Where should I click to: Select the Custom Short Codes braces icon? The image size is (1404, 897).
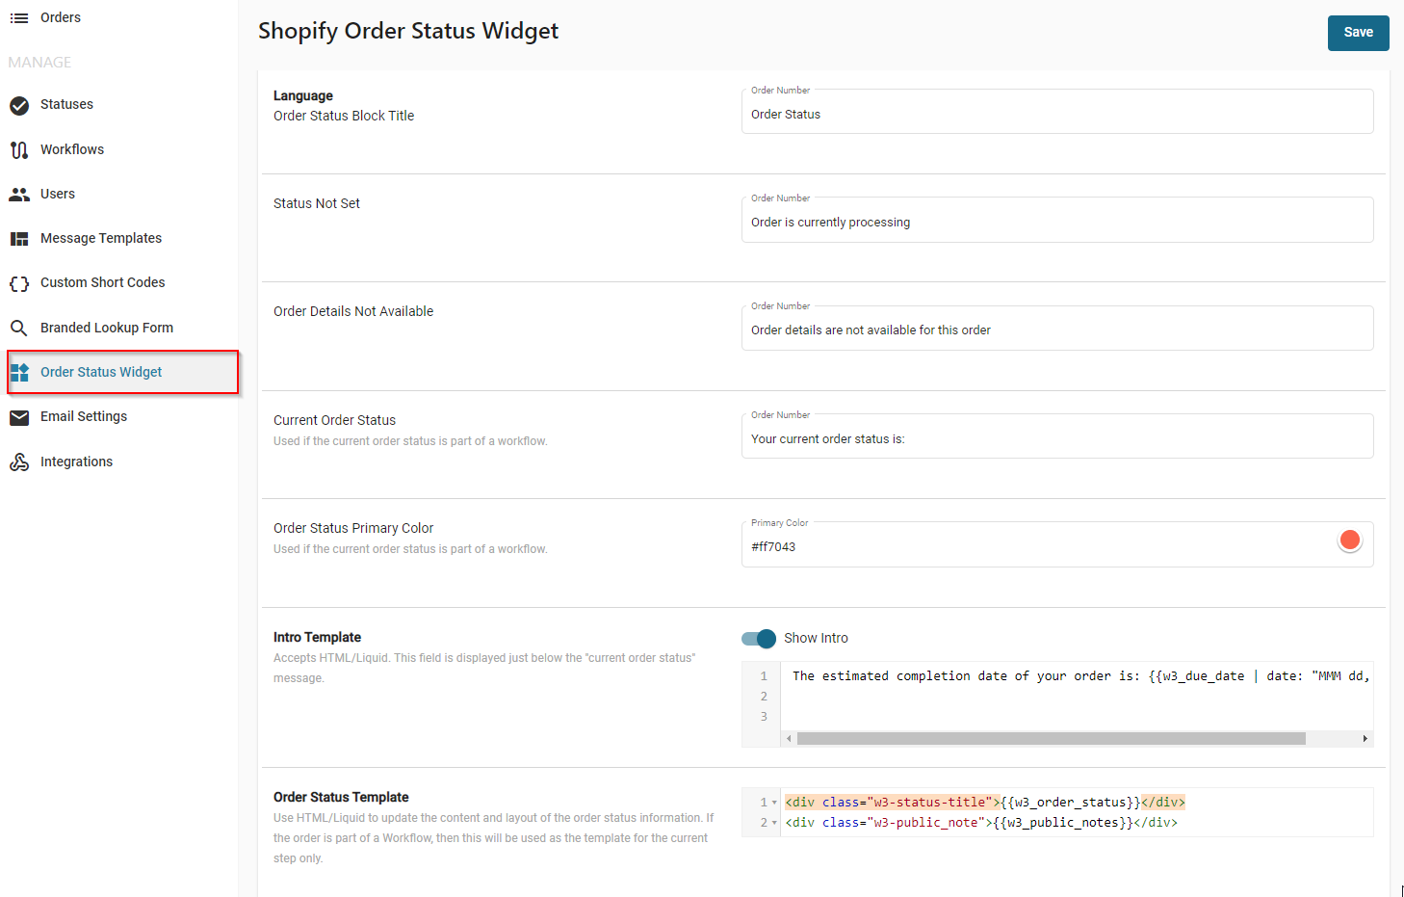tap(19, 282)
